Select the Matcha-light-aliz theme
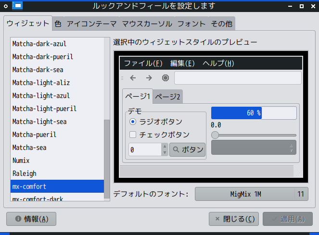 pos(57,83)
